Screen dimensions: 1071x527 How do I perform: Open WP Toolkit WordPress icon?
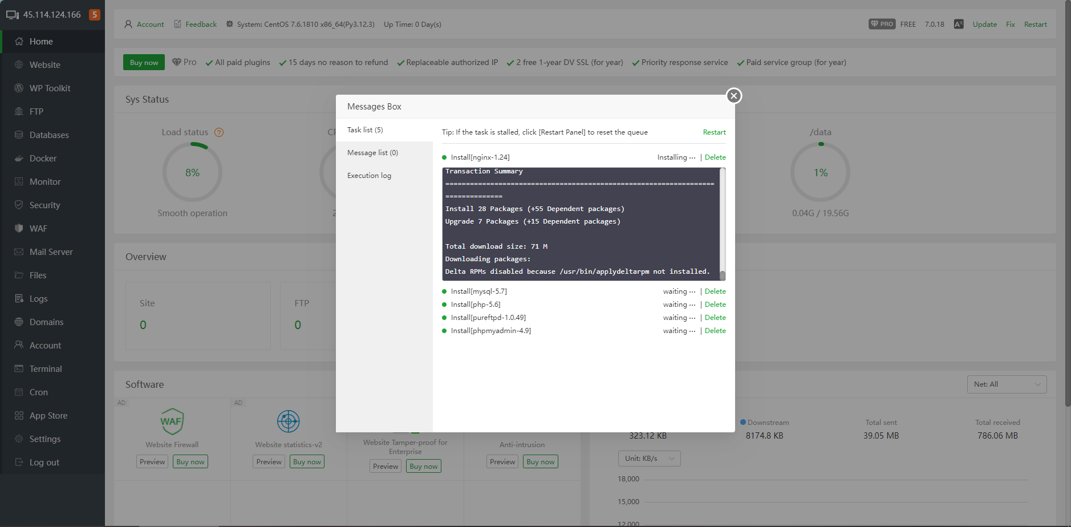(19, 88)
